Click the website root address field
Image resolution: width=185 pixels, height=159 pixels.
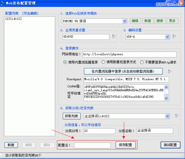pos(129,54)
